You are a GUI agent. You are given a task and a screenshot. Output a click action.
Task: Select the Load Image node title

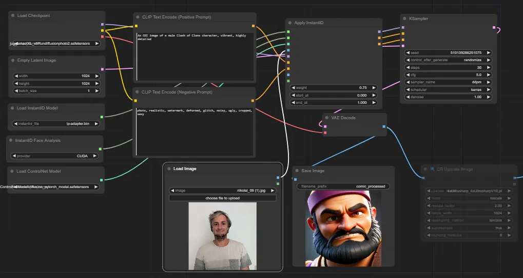[185, 169]
